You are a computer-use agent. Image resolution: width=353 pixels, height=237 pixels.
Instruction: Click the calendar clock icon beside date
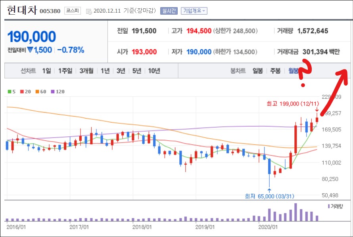[x=89, y=11]
